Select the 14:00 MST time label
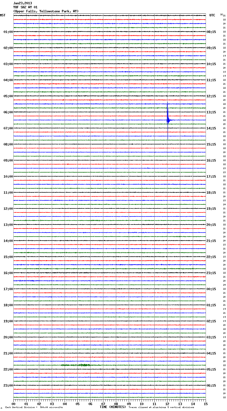This screenshot has width=227, height=411. pos(8,241)
